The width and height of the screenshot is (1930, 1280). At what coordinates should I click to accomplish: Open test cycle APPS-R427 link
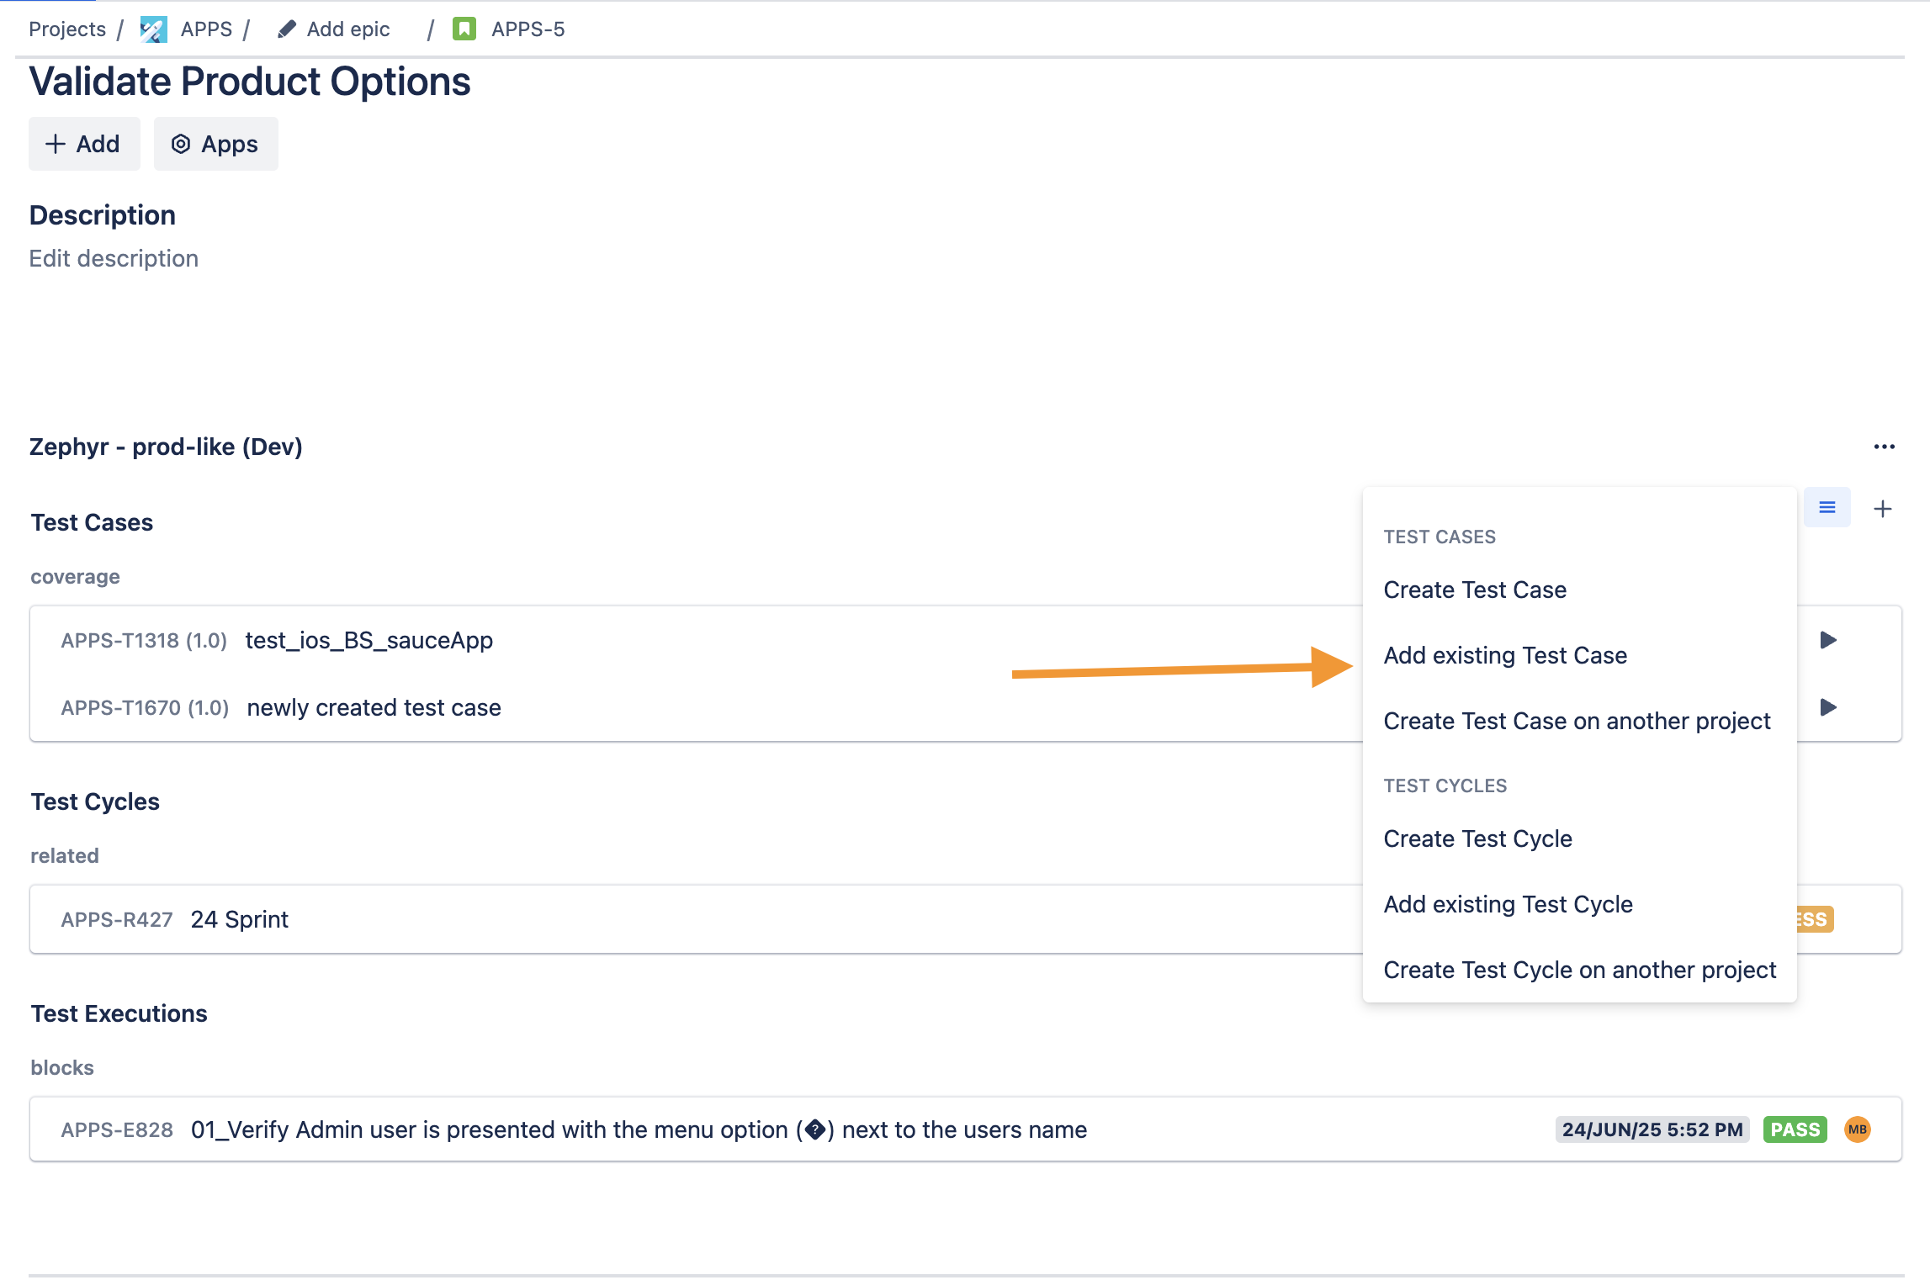pyautogui.click(x=117, y=919)
